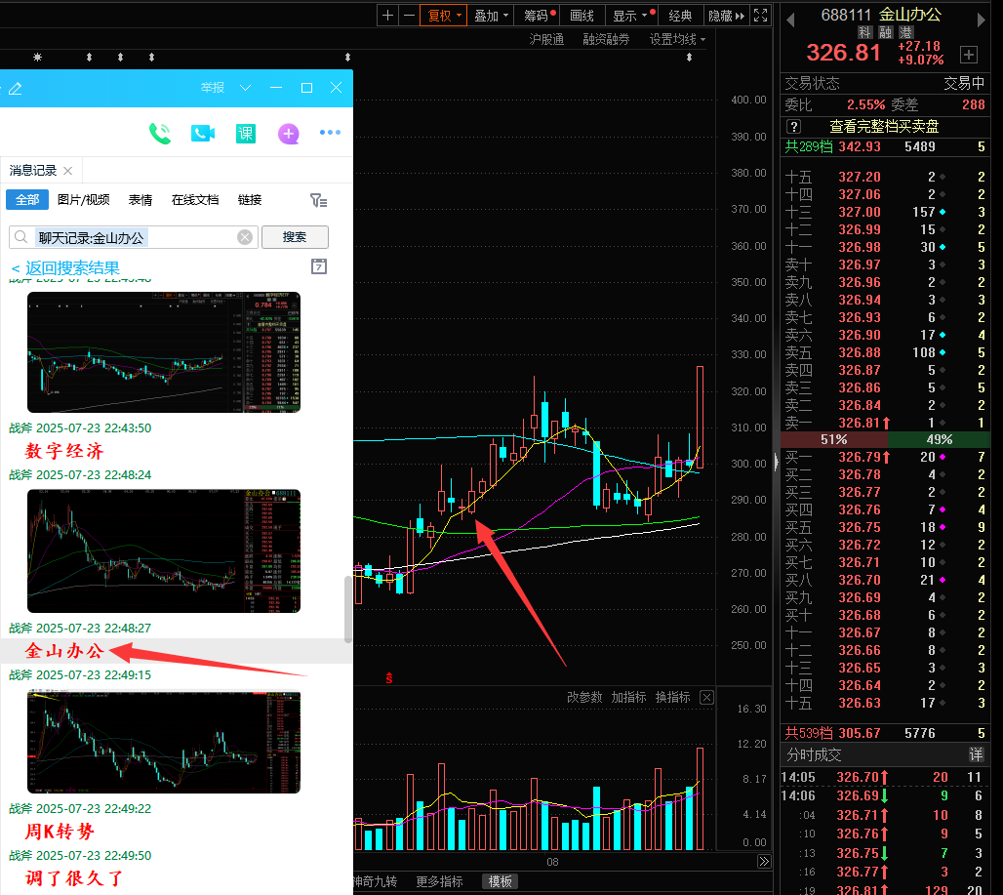Click the red S marker on chart

tap(389, 678)
